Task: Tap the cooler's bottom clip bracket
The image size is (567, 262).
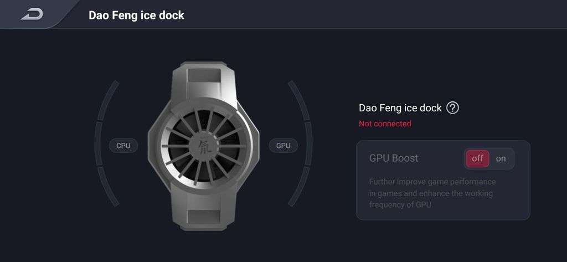Action: (204, 212)
